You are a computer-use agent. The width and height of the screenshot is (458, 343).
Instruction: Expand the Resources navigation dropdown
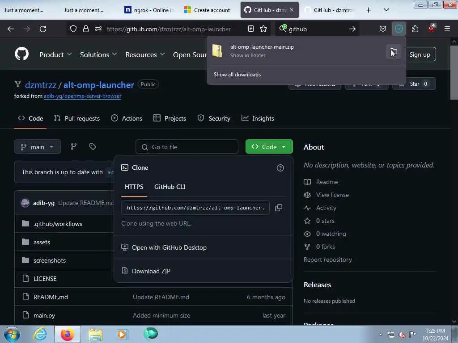145,54
